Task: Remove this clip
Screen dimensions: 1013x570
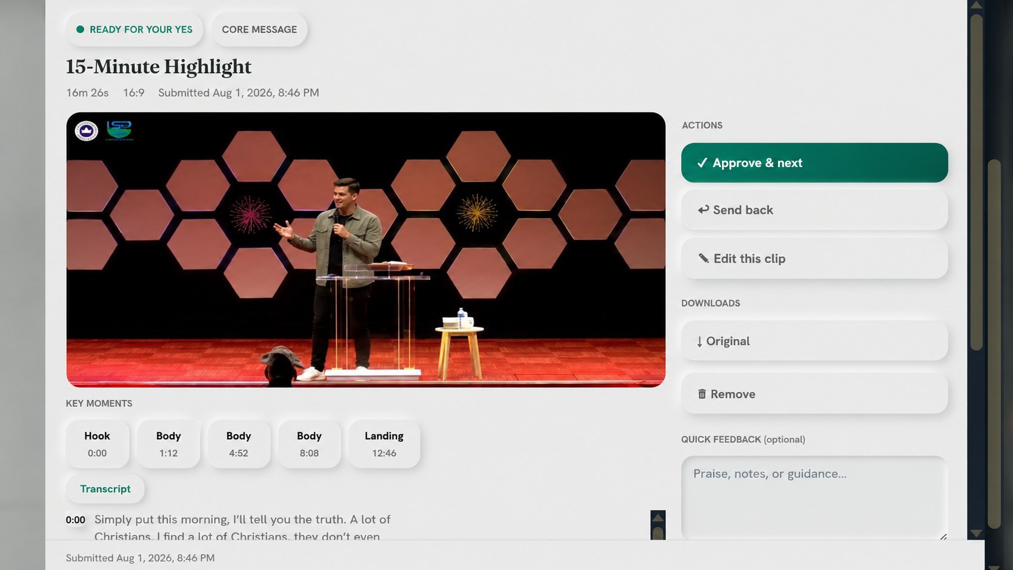Action: pos(814,394)
